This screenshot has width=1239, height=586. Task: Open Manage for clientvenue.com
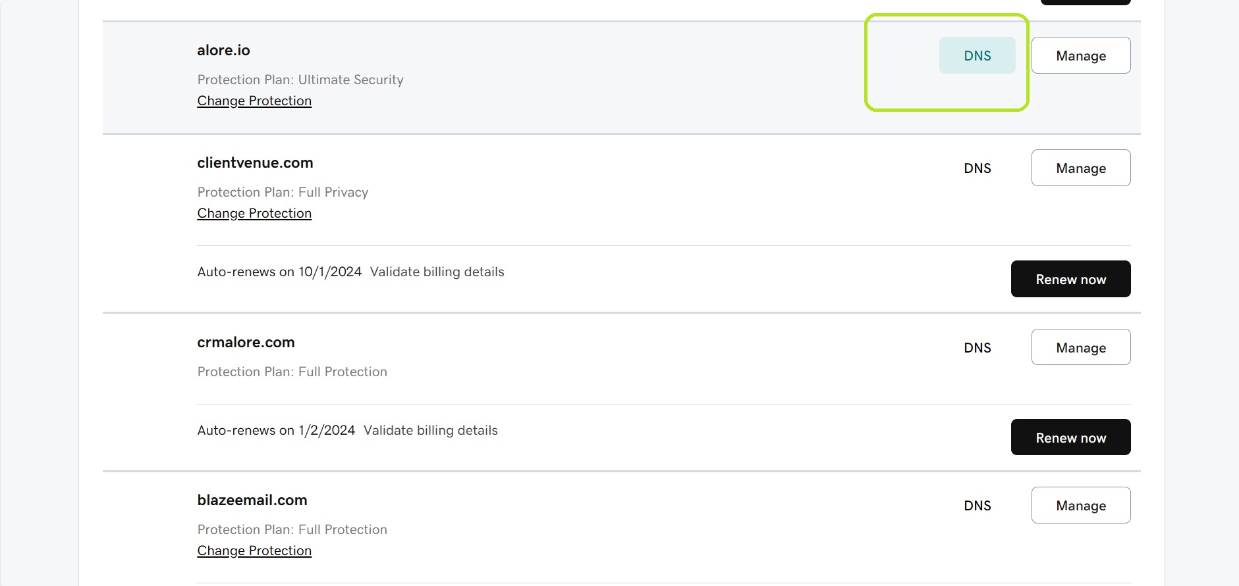pyautogui.click(x=1080, y=168)
